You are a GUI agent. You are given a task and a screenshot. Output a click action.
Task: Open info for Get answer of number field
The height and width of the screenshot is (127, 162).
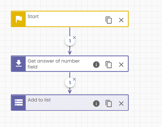point(96,64)
